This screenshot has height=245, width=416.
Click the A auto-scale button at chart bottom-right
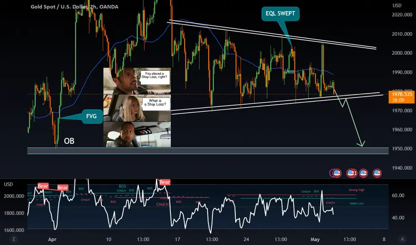click(x=402, y=239)
